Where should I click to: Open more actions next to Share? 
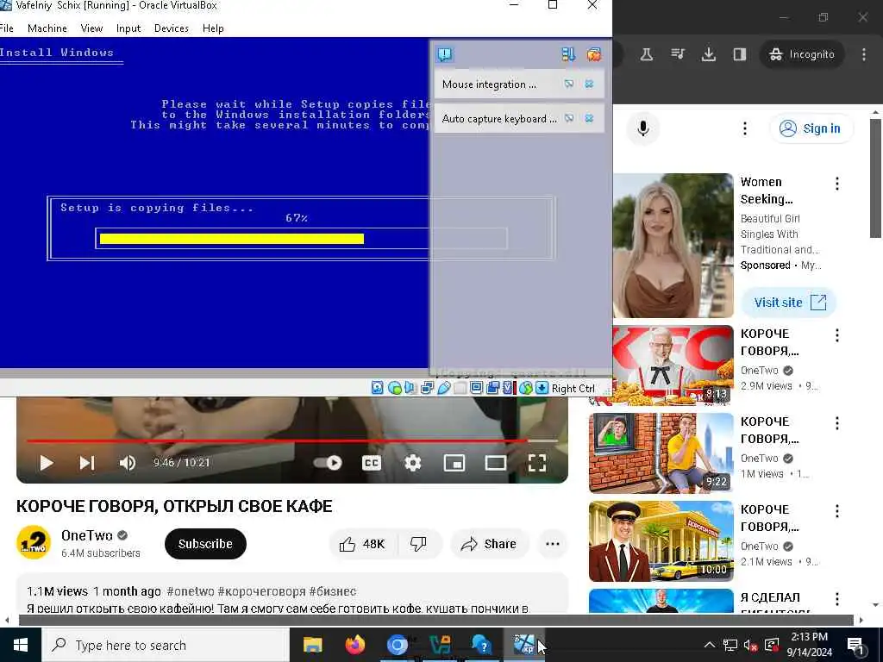553,544
